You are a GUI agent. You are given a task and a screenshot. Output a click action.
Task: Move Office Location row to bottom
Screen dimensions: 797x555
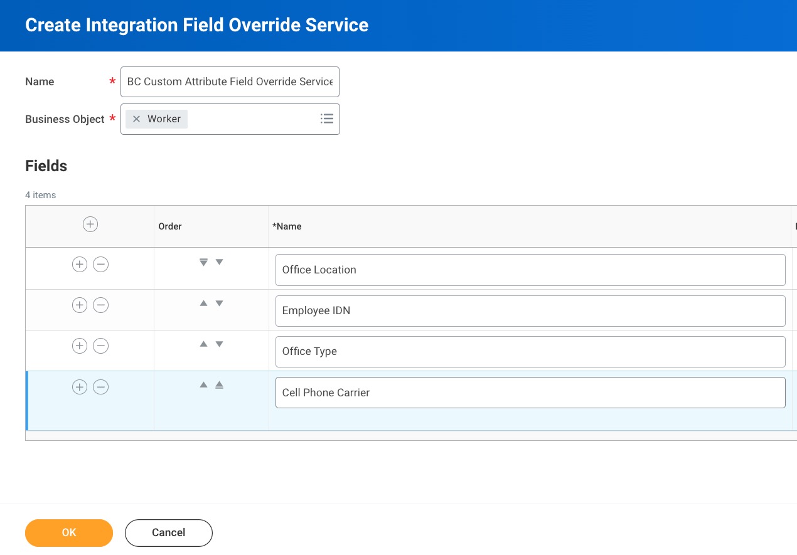[x=203, y=262]
